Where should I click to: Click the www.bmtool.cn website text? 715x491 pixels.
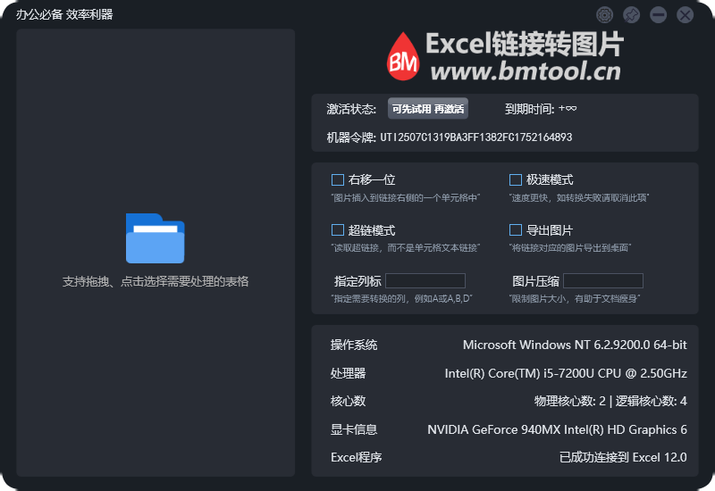point(526,71)
